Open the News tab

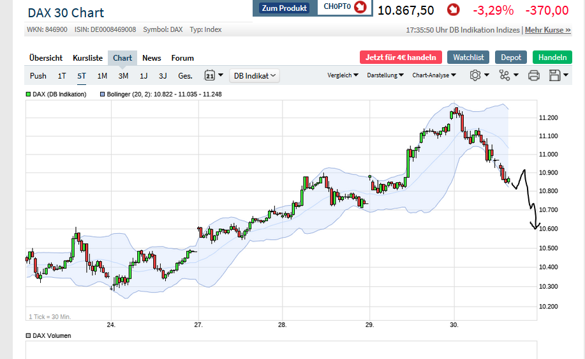[x=152, y=57]
